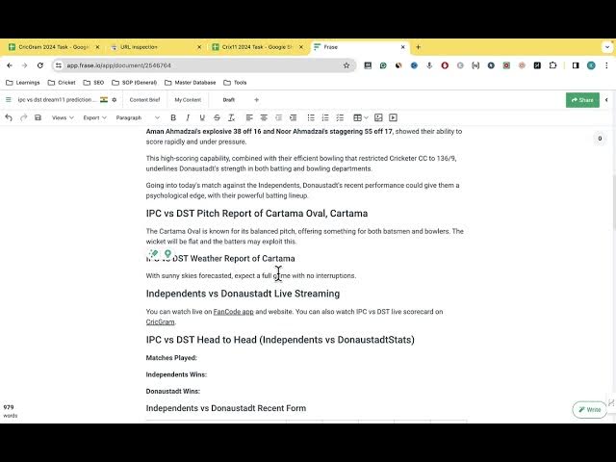
Task: Open the Paragraph style dropdown
Action: coord(138,117)
